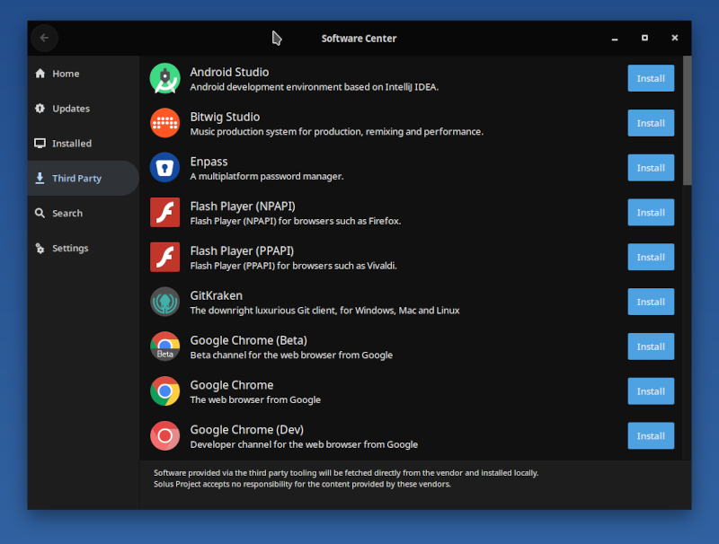
Task: Click 'Android development environment' description text
Action: click(x=314, y=87)
